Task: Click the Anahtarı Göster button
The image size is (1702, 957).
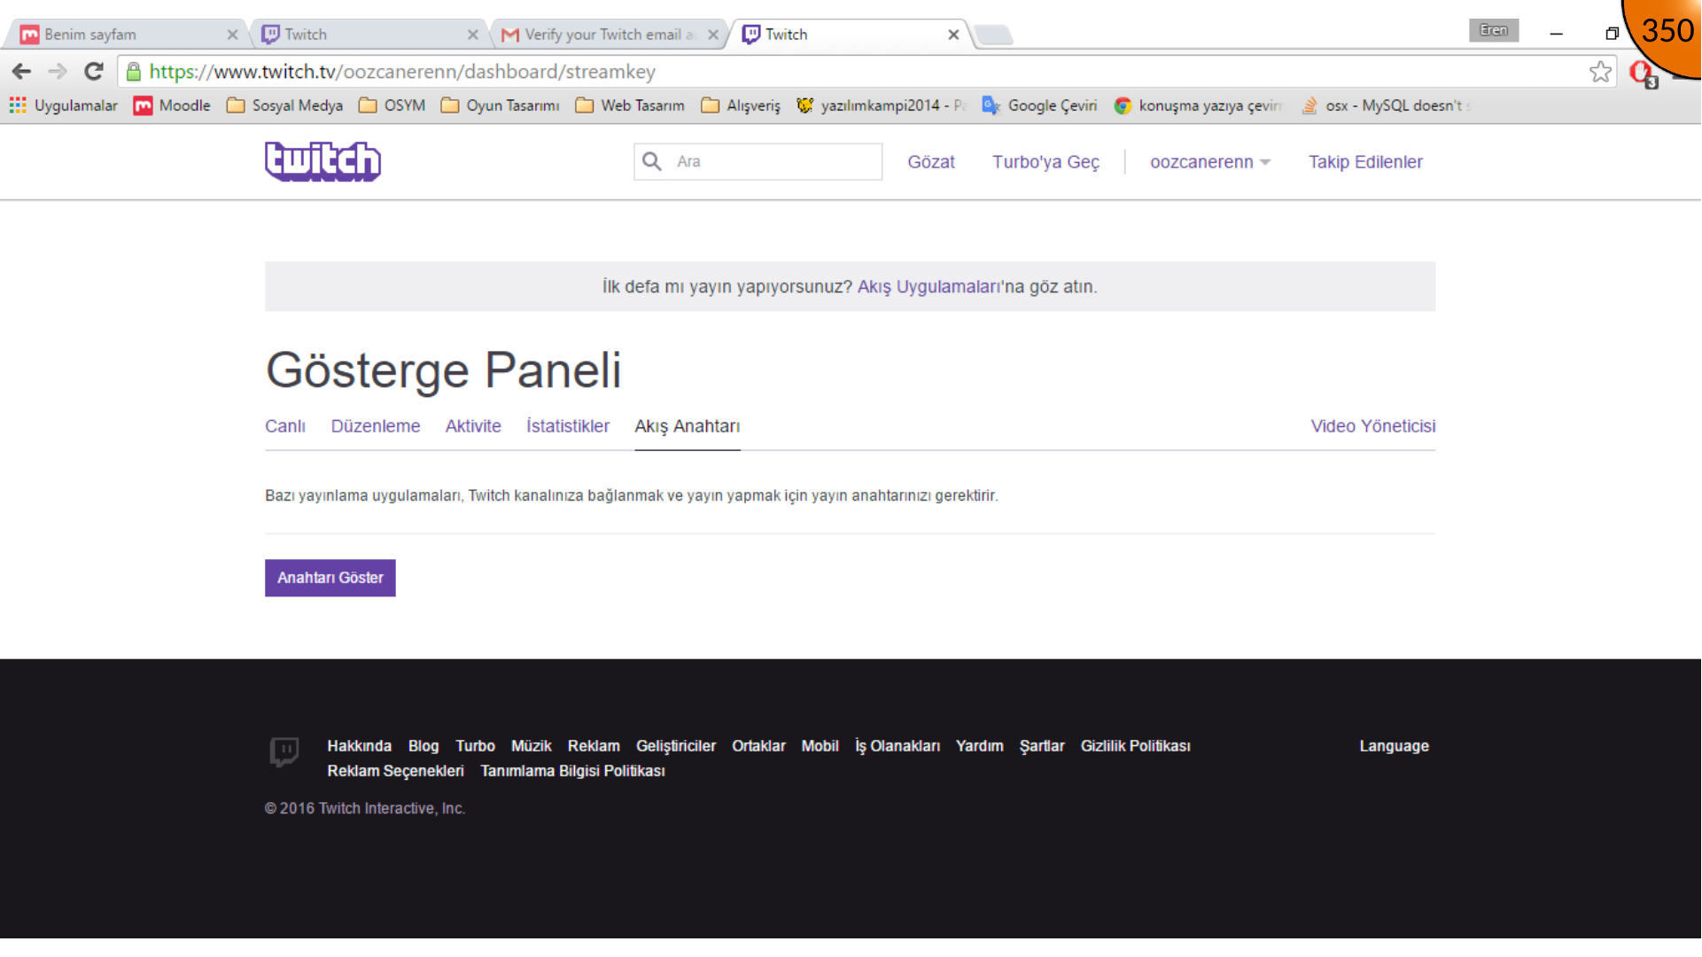Action: (330, 578)
